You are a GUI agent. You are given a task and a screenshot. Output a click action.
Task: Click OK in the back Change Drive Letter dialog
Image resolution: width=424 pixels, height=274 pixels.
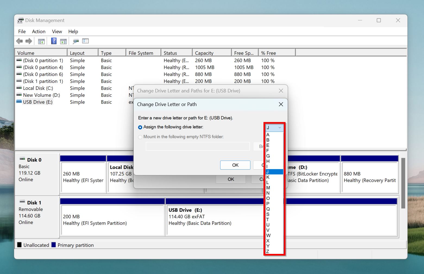(x=231, y=179)
